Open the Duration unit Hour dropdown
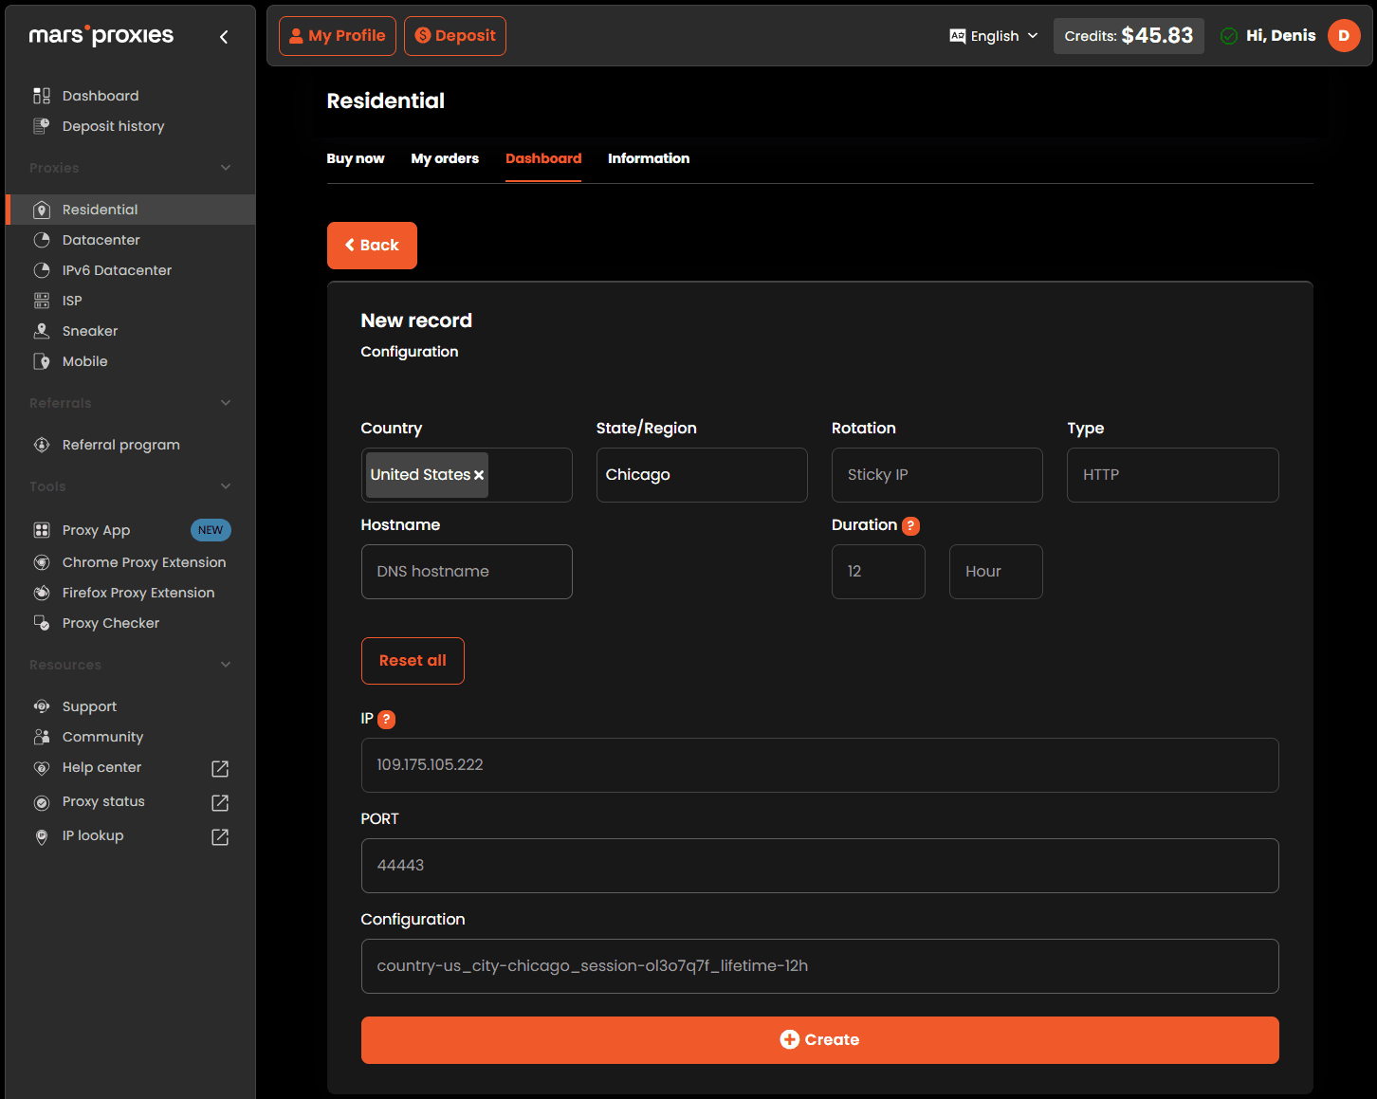 995,572
